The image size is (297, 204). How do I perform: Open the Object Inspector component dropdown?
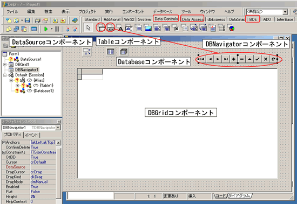[58, 128]
